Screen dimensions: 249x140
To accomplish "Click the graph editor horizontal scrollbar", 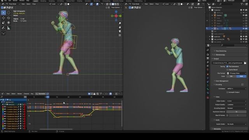I will [56, 129].
